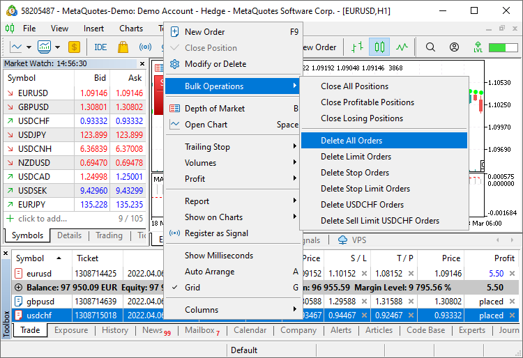The height and width of the screenshot is (358, 523).
Task: Expand the Report submenu
Action: click(x=233, y=201)
